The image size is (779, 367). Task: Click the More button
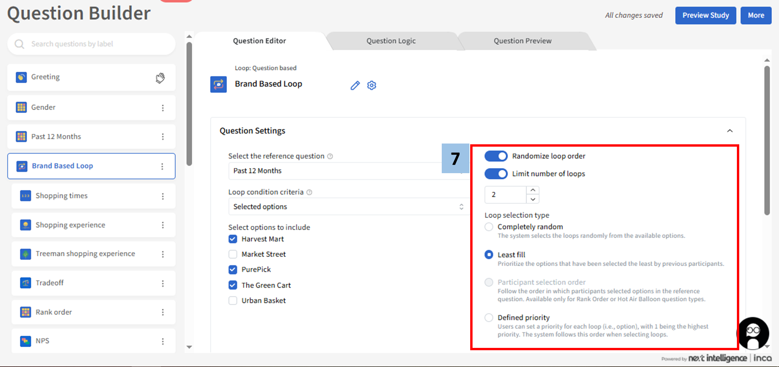pyautogui.click(x=756, y=16)
